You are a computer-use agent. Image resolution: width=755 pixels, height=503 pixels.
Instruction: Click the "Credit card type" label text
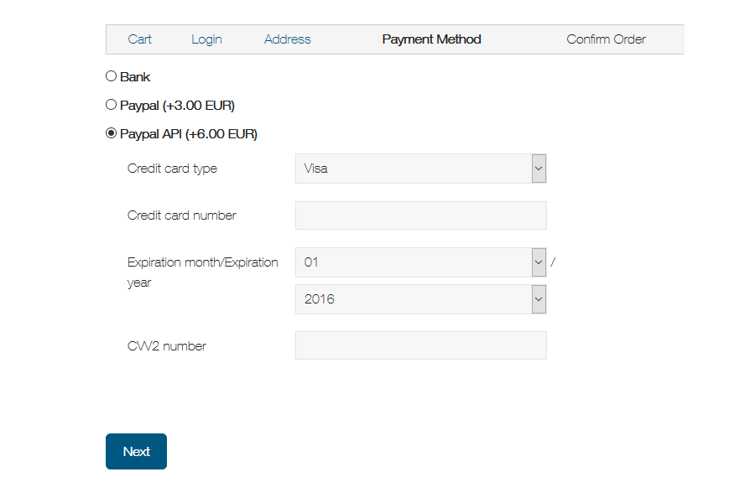(172, 169)
